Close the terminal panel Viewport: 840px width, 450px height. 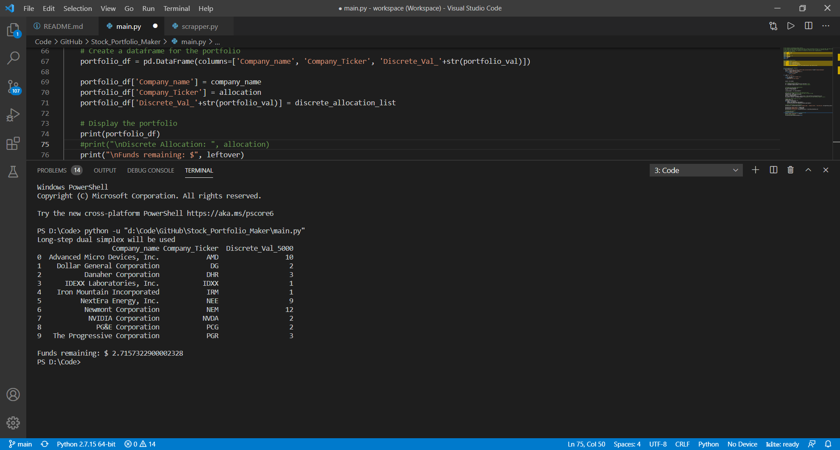coord(826,170)
